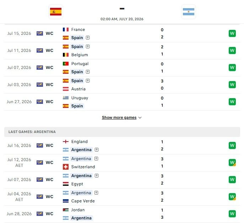The height and width of the screenshot is (223, 244).
Task: Click the match time 02:00 AM, July 20, 2026
Action: (122, 19)
